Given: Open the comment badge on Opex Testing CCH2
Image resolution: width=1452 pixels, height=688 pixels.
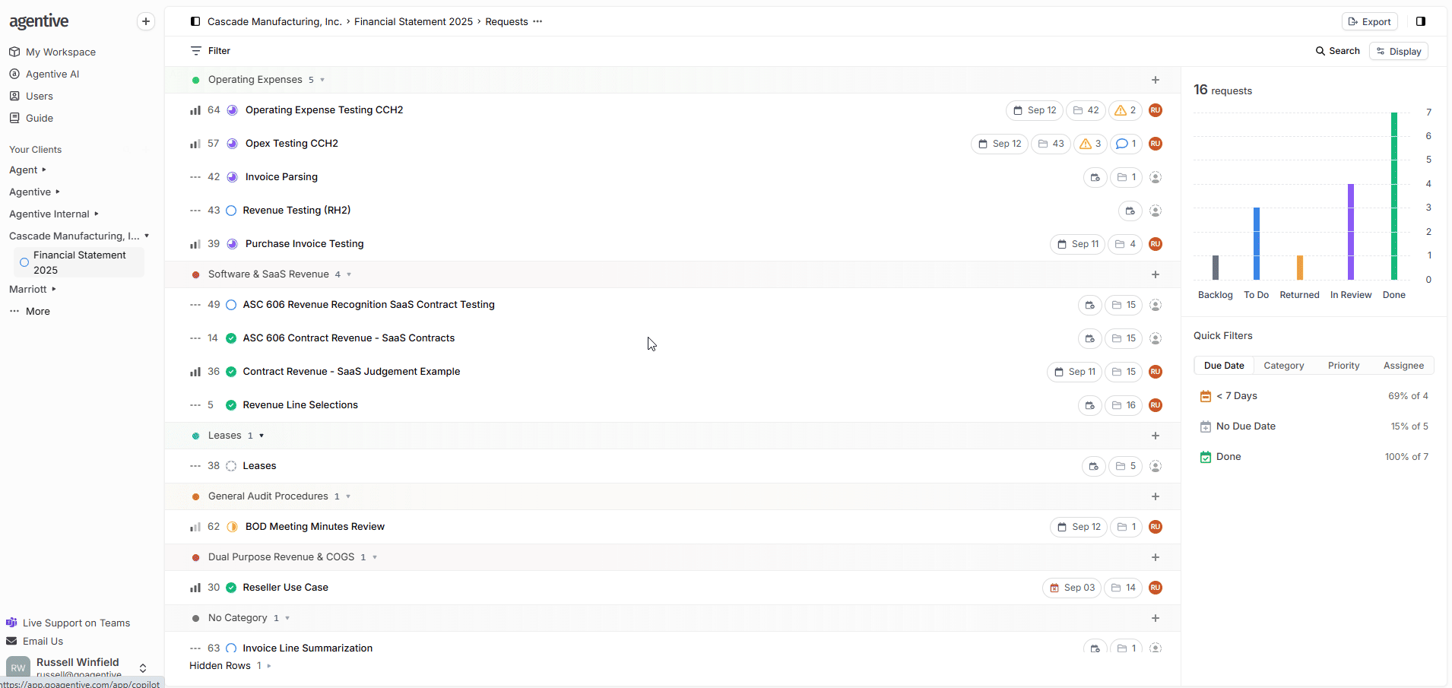Looking at the screenshot, I should (1126, 144).
